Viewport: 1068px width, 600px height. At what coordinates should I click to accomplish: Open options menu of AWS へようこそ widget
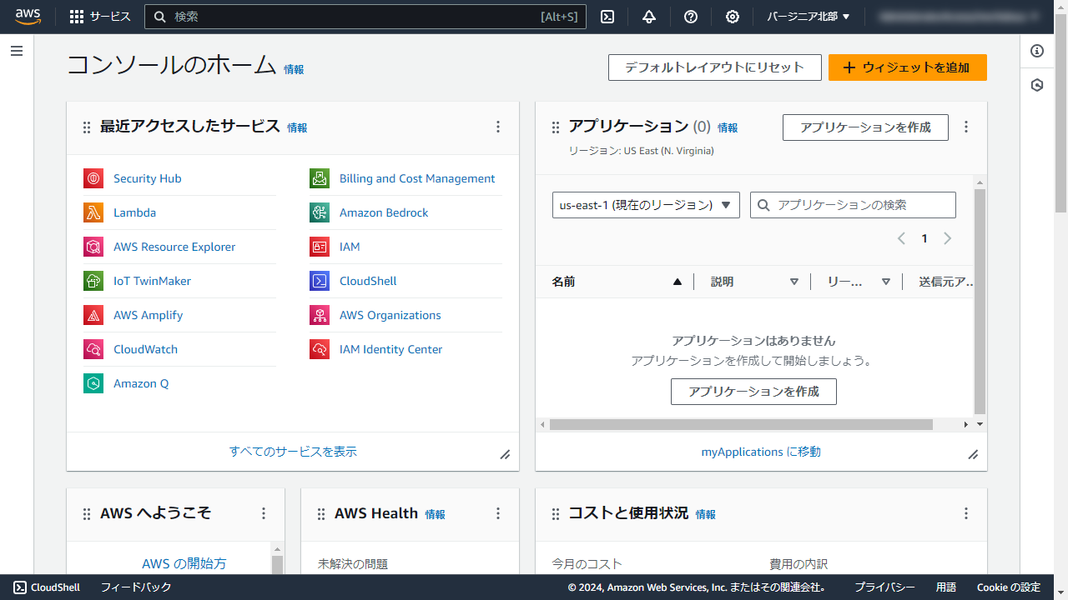click(x=264, y=513)
